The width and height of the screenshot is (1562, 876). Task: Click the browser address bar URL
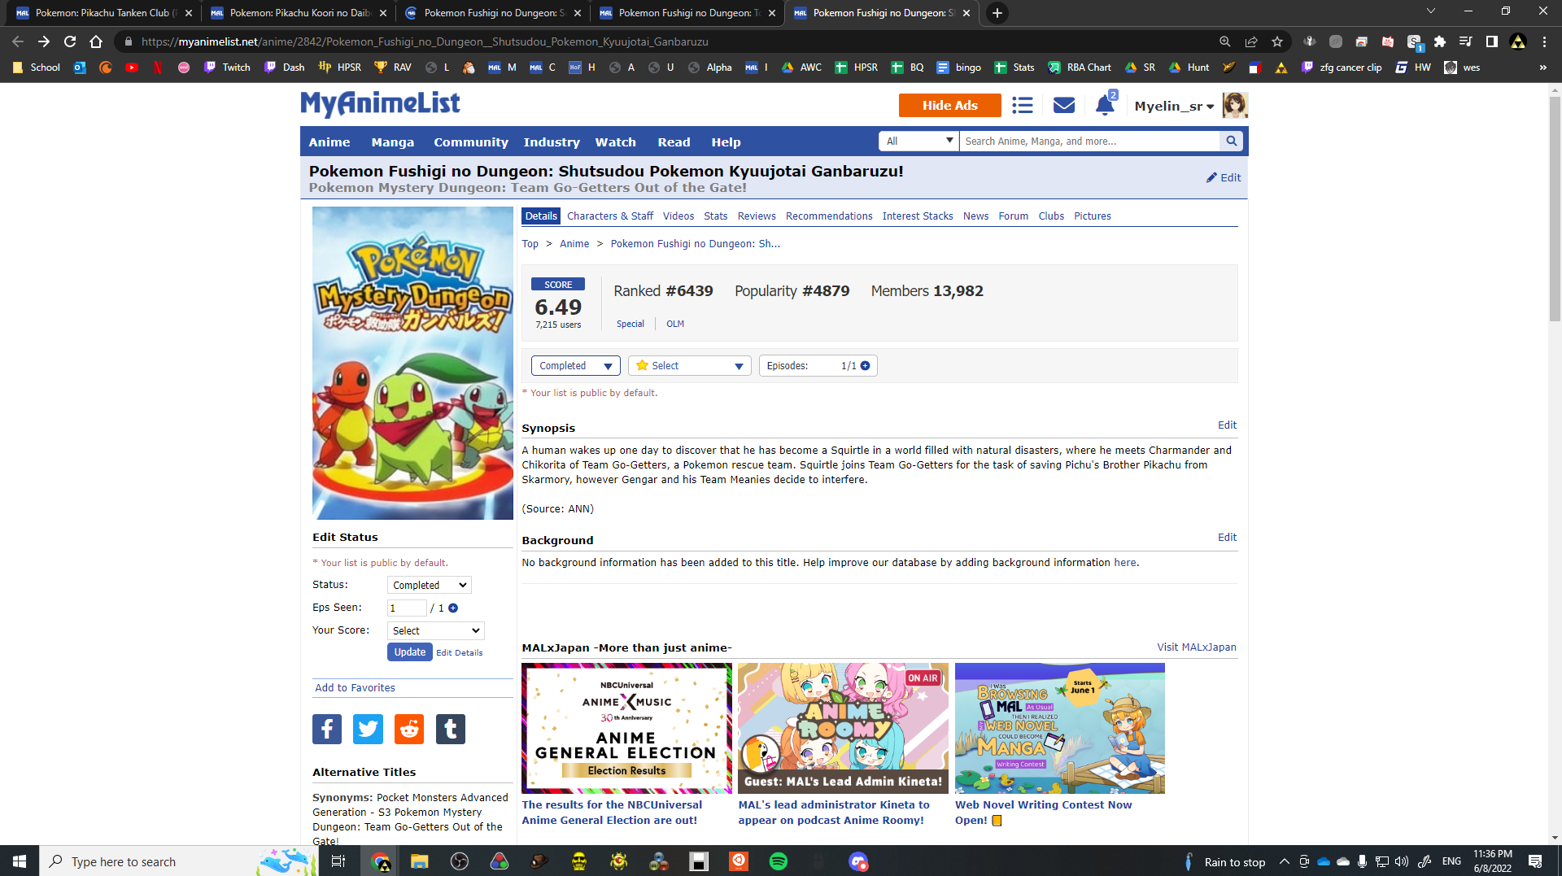point(425,41)
